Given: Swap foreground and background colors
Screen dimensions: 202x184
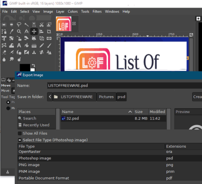Looking at the screenshot, I should [x=33, y=66].
